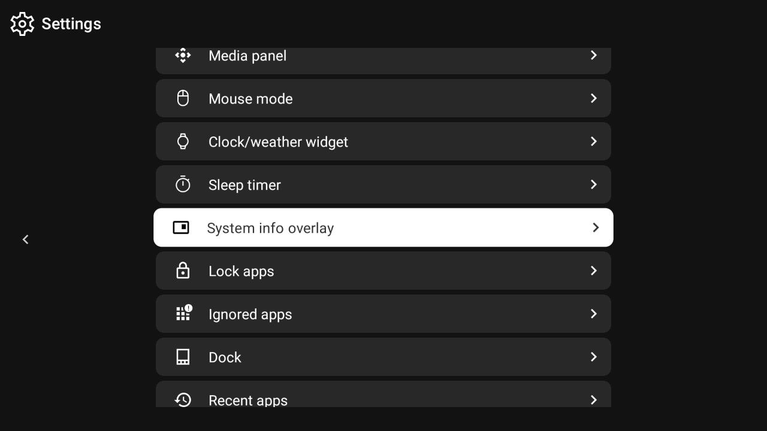Click the Recent apps history icon
The height and width of the screenshot is (431, 767).
(183, 400)
